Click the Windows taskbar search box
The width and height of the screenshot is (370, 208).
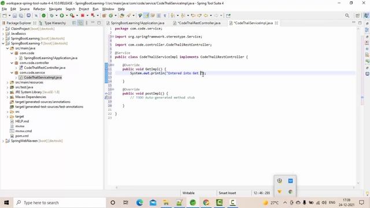tap(60, 203)
